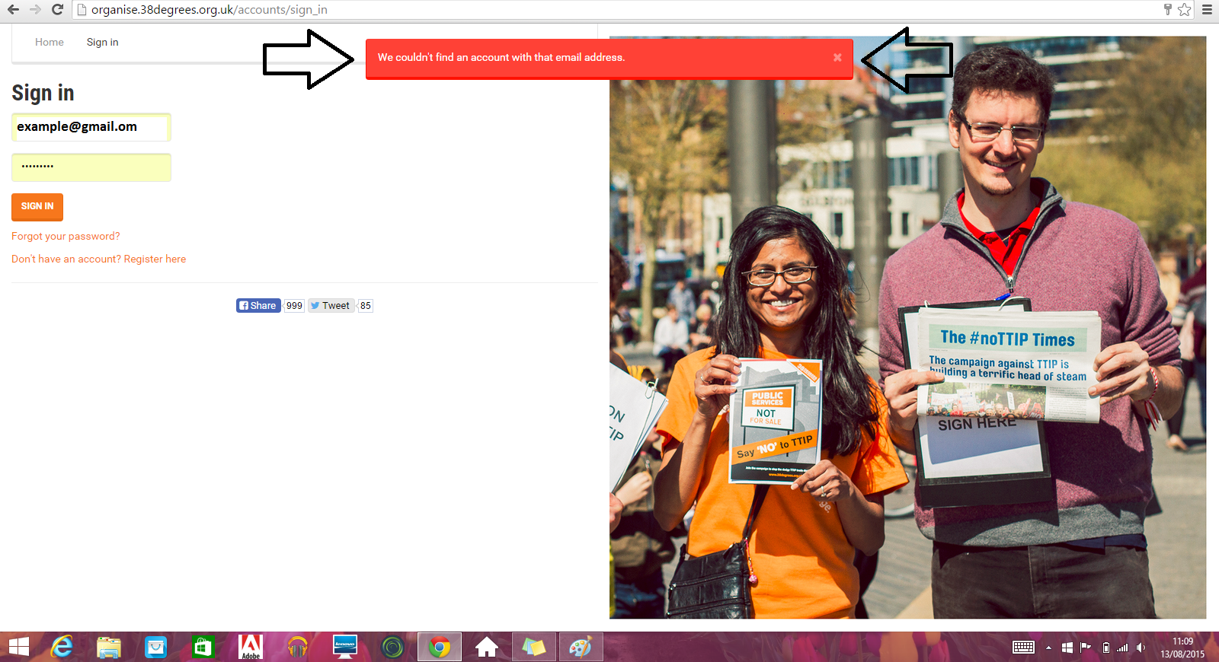
Task: Reload the page with the refresh icon
Action: (57, 10)
